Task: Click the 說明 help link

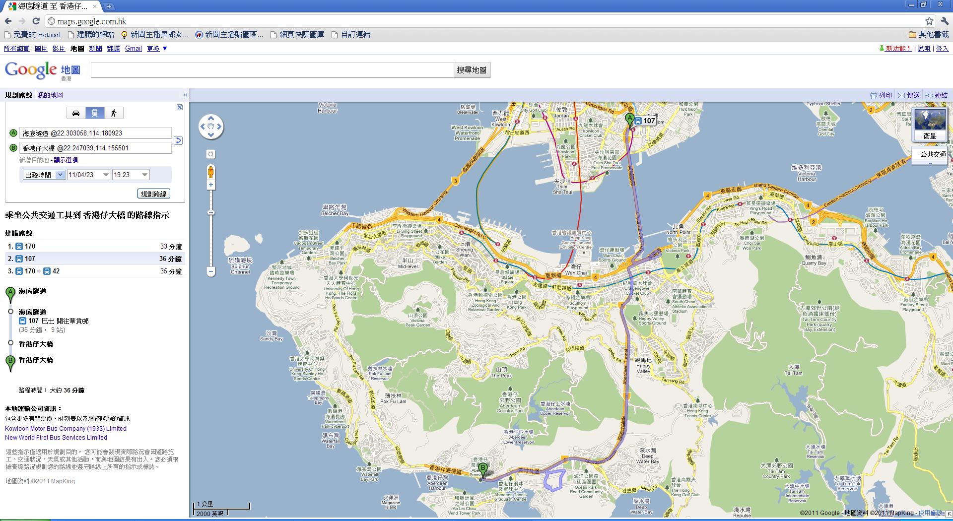Action: [x=924, y=49]
